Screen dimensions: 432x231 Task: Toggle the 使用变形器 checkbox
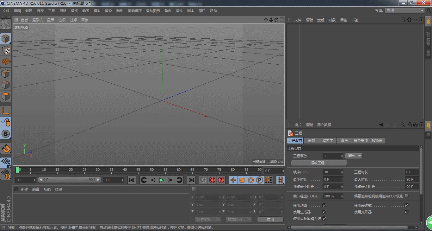coord(406,212)
